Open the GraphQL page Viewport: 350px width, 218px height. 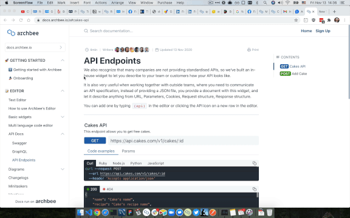(19, 151)
